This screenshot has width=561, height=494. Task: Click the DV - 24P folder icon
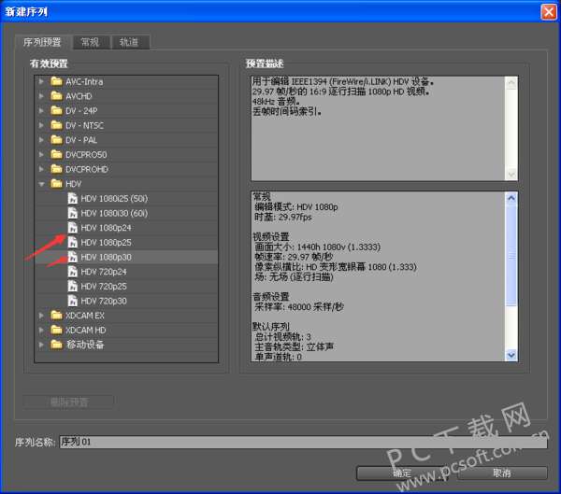pyautogui.click(x=56, y=111)
